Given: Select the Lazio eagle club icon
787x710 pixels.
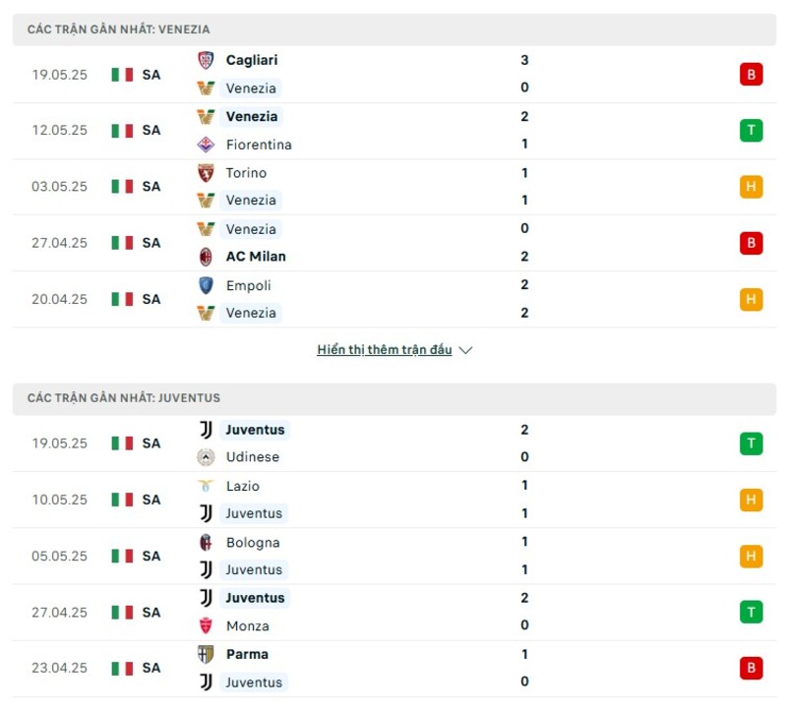Looking at the screenshot, I should (x=207, y=486).
